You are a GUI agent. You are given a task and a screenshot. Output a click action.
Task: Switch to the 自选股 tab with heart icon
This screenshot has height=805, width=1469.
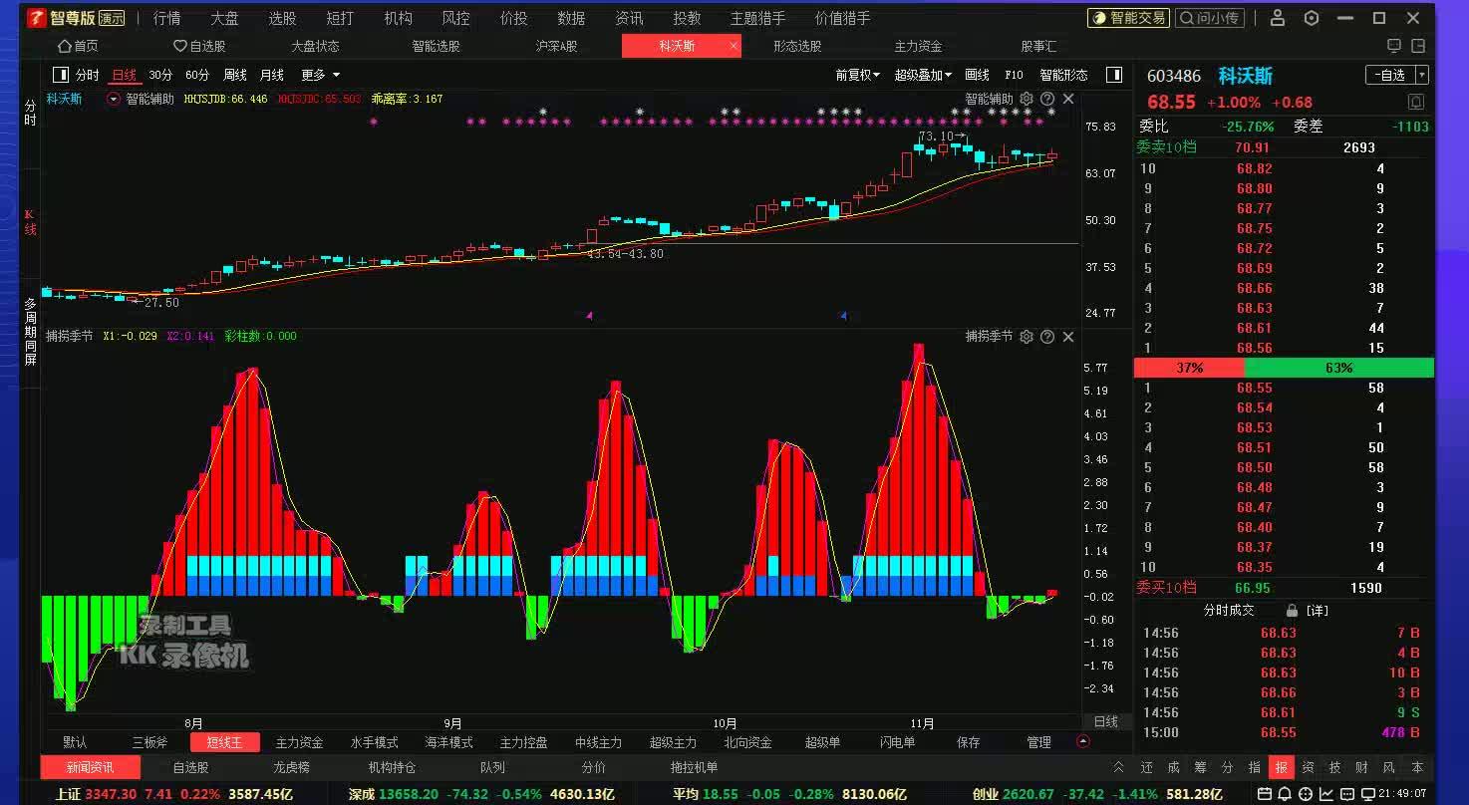coord(199,46)
